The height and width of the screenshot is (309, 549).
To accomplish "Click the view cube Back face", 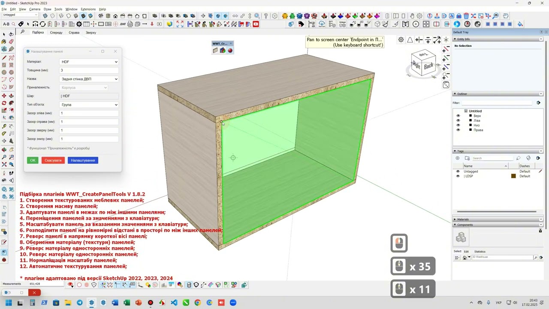I will pos(428,66).
